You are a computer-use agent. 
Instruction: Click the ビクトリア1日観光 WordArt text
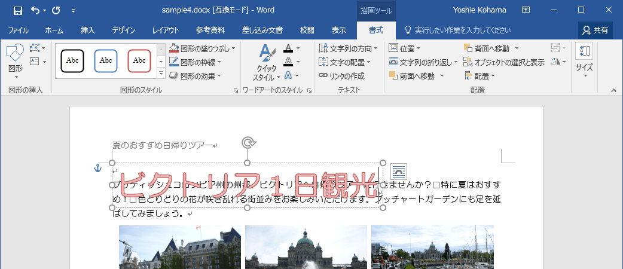point(248,185)
